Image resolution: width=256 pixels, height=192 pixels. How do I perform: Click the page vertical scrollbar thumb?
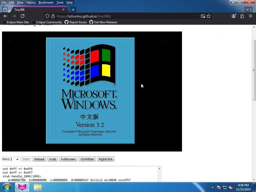(x=254, y=70)
